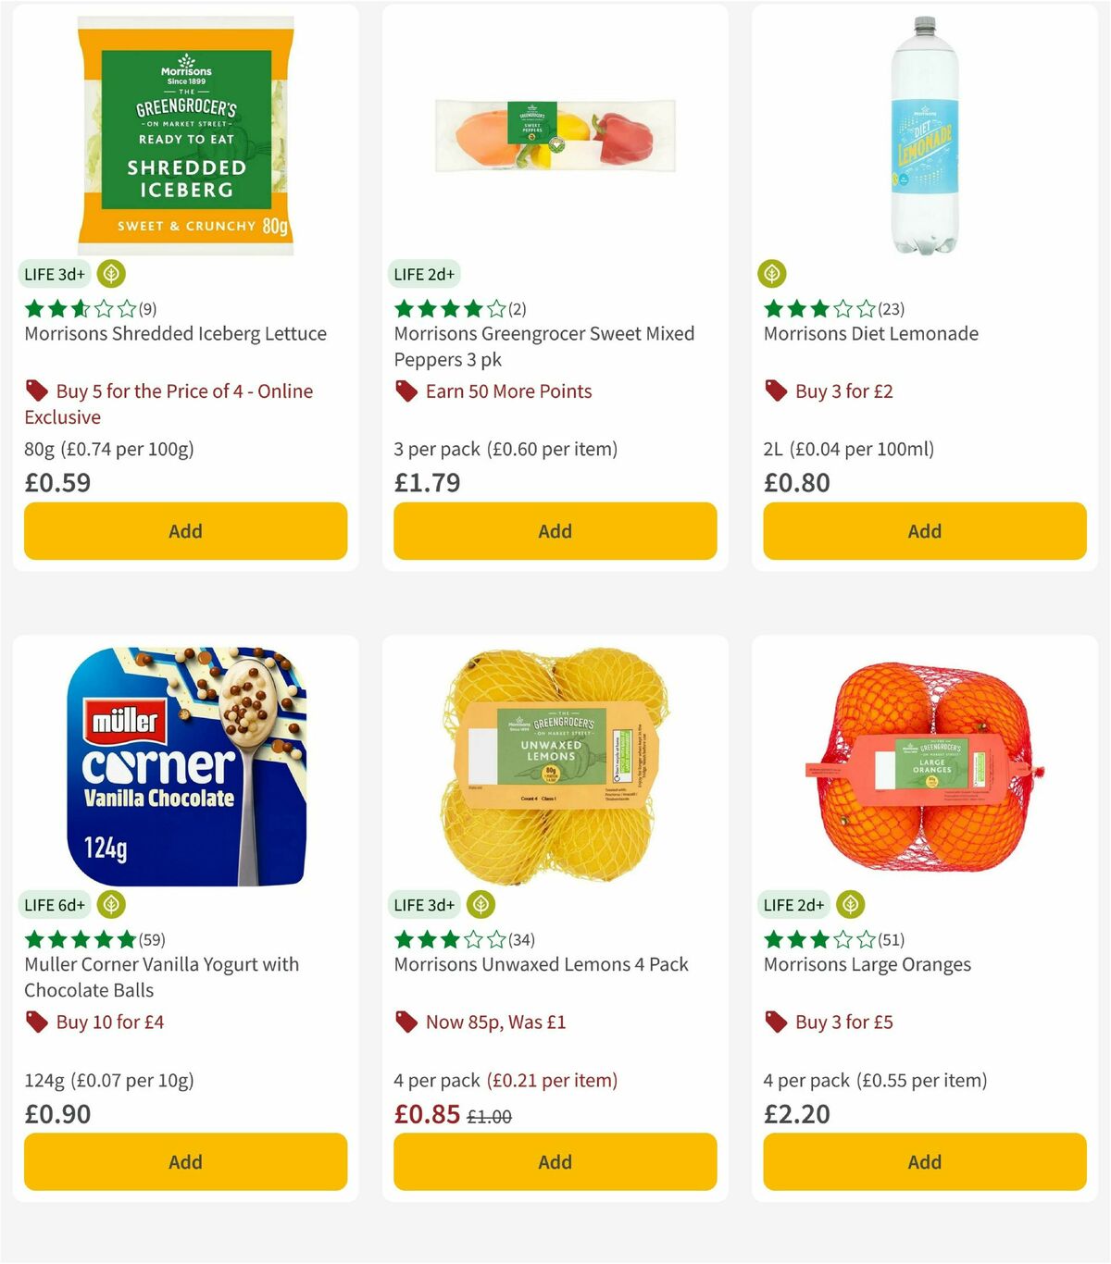This screenshot has height=1264, width=1111.
Task: Click the green leaf icon on Shredded Iceberg Lettuce
Action: [109, 274]
